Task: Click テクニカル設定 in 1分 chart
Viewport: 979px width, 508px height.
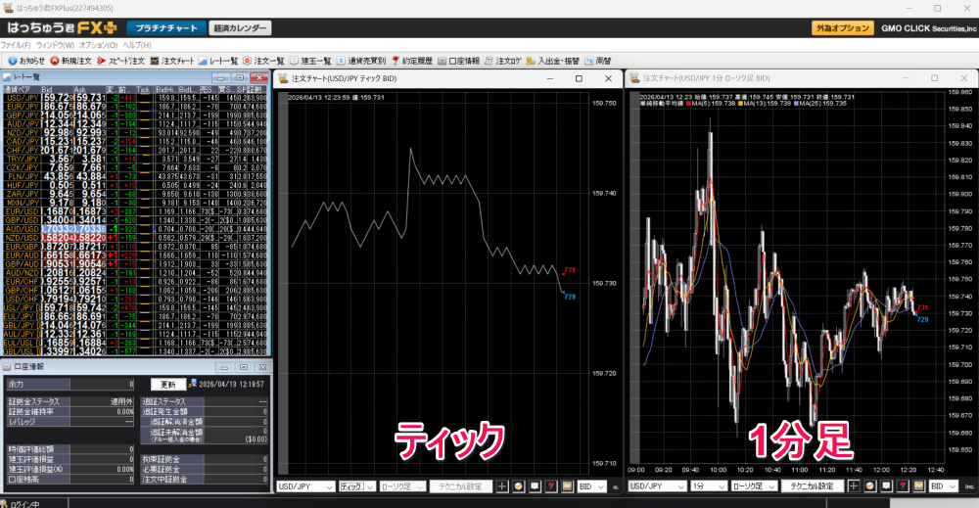Action: (812, 486)
